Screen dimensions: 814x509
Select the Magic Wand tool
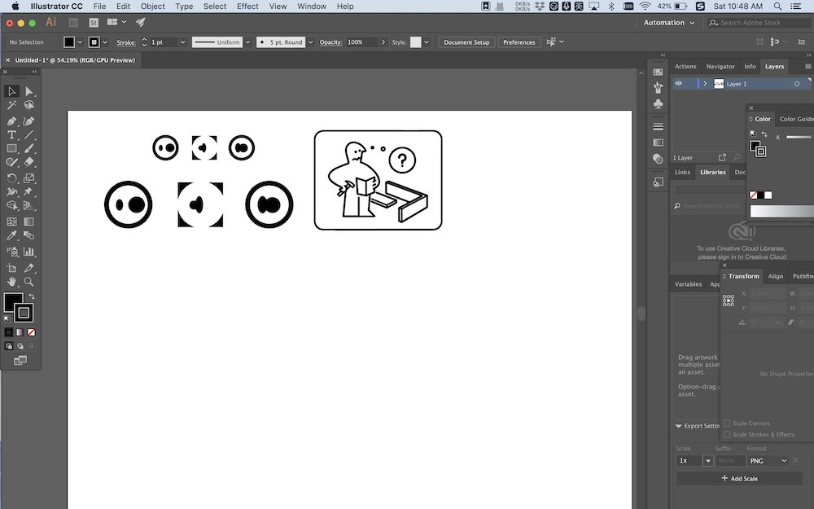pos(11,105)
